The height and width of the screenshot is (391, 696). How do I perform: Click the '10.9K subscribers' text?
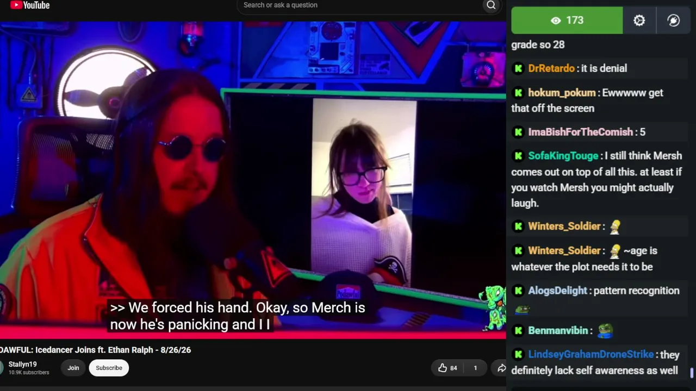tap(29, 373)
